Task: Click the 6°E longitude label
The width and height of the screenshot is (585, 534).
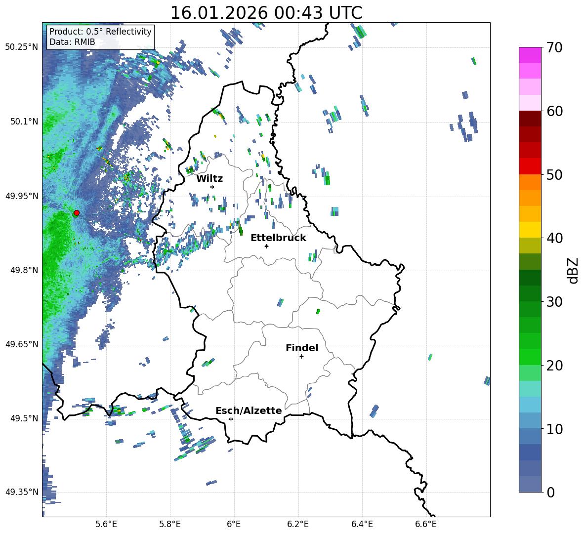Action: click(234, 524)
